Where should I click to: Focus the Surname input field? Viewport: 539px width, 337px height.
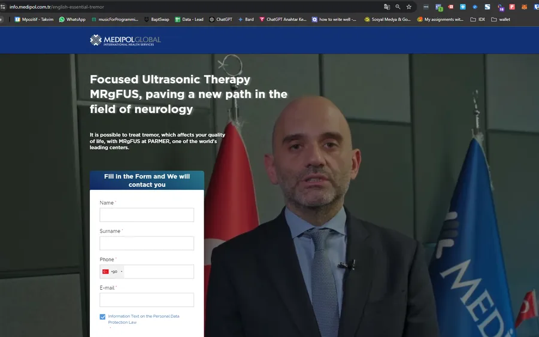click(x=147, y=243)
